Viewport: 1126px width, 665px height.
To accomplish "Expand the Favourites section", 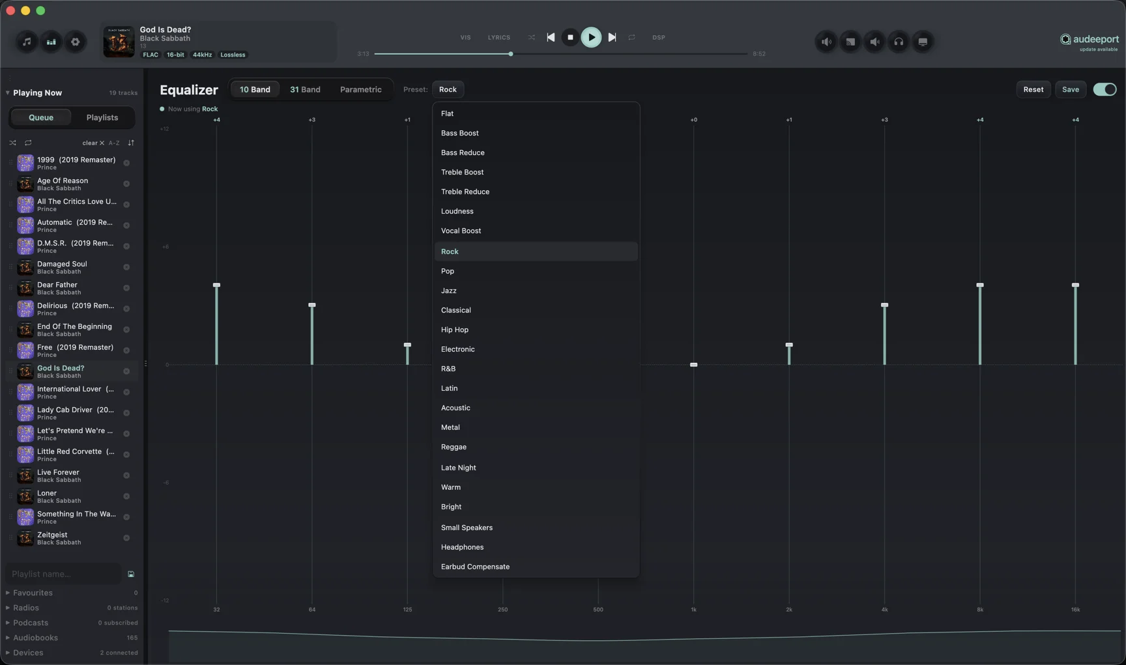I will [8, 593].
